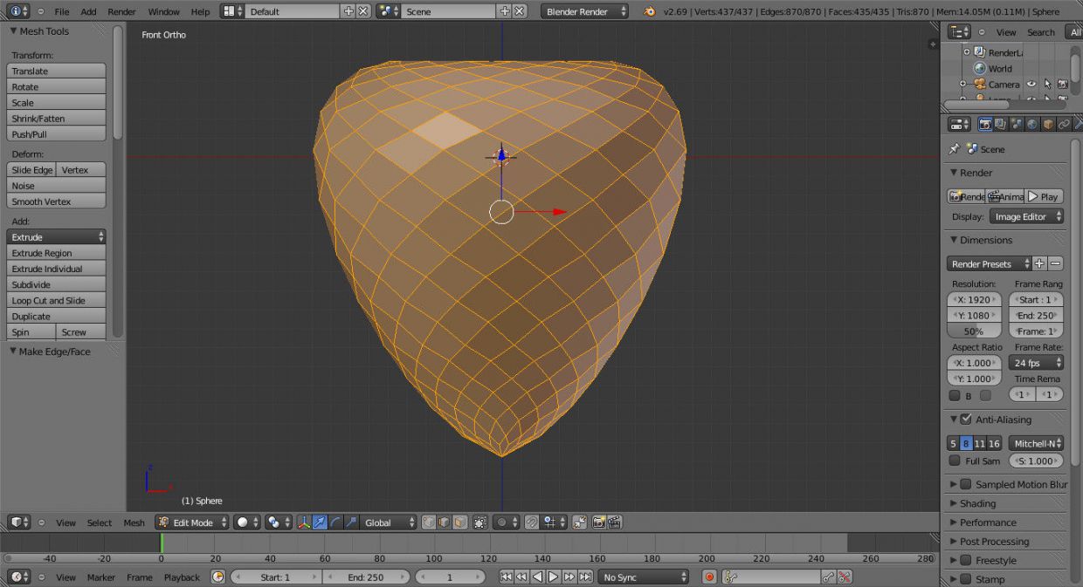Open the Add menu

pos(89,11)
